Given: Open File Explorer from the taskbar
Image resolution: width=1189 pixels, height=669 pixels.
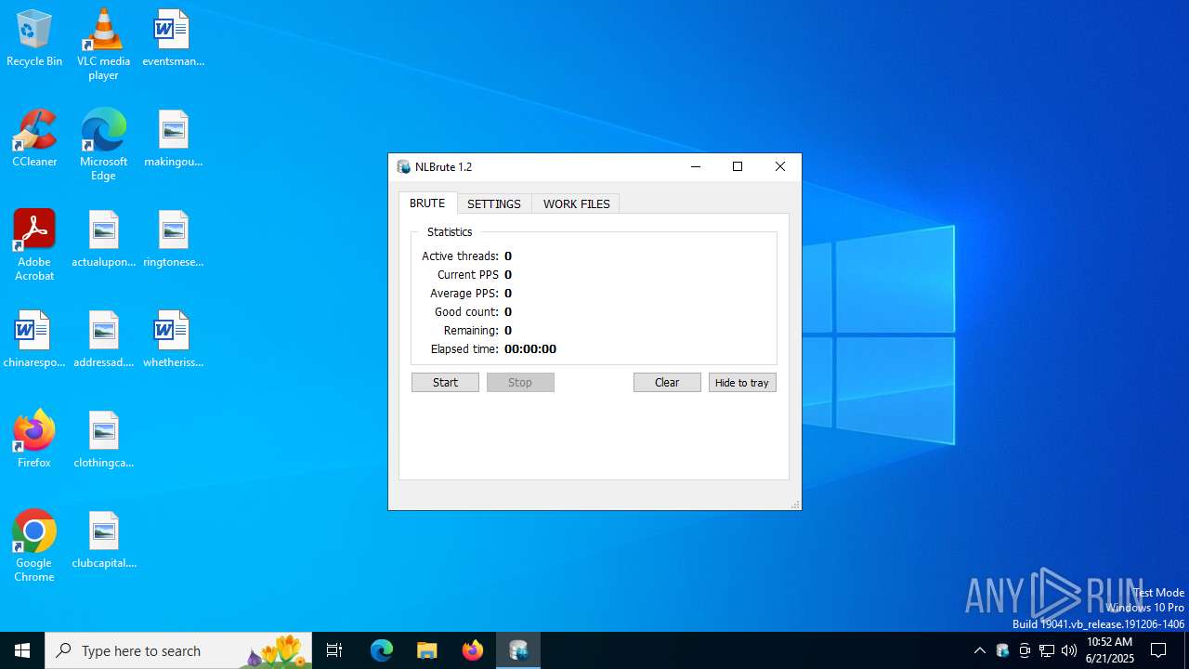Looking at the screenshot, I should tap(426, 650).
